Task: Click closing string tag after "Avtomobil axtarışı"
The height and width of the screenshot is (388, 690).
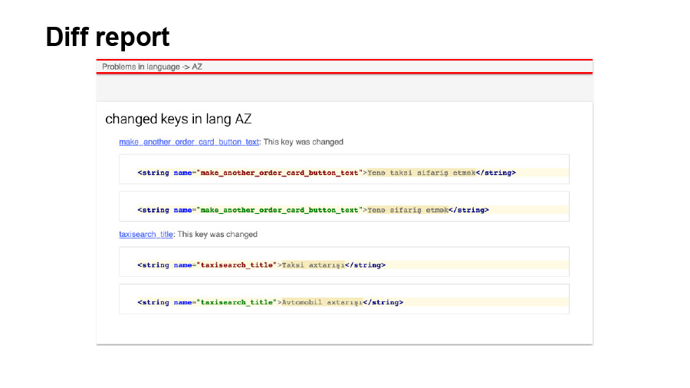Action: pyautogui.click(x=382, y=302)
